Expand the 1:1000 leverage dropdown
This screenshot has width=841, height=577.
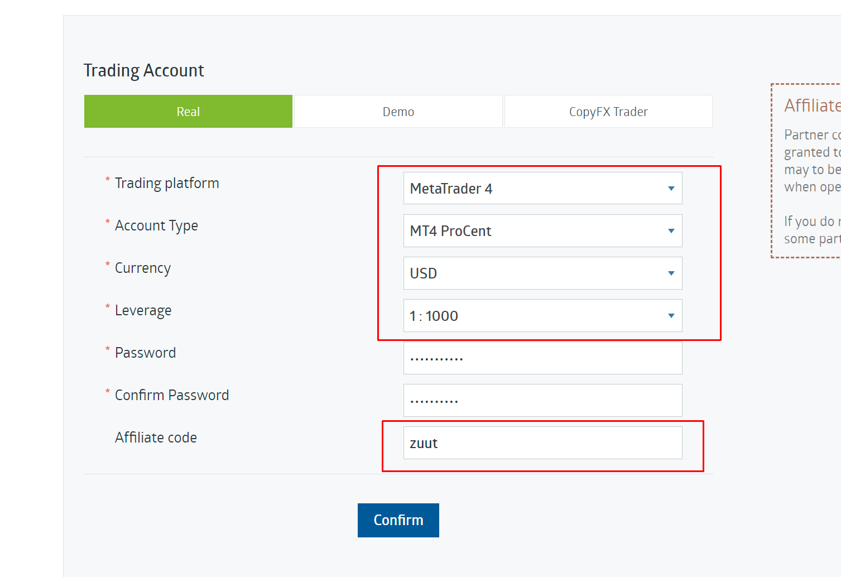[x=542, y=316]
